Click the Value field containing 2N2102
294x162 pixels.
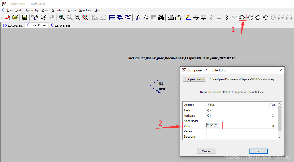pyautogui.click(x=213, y=125)
